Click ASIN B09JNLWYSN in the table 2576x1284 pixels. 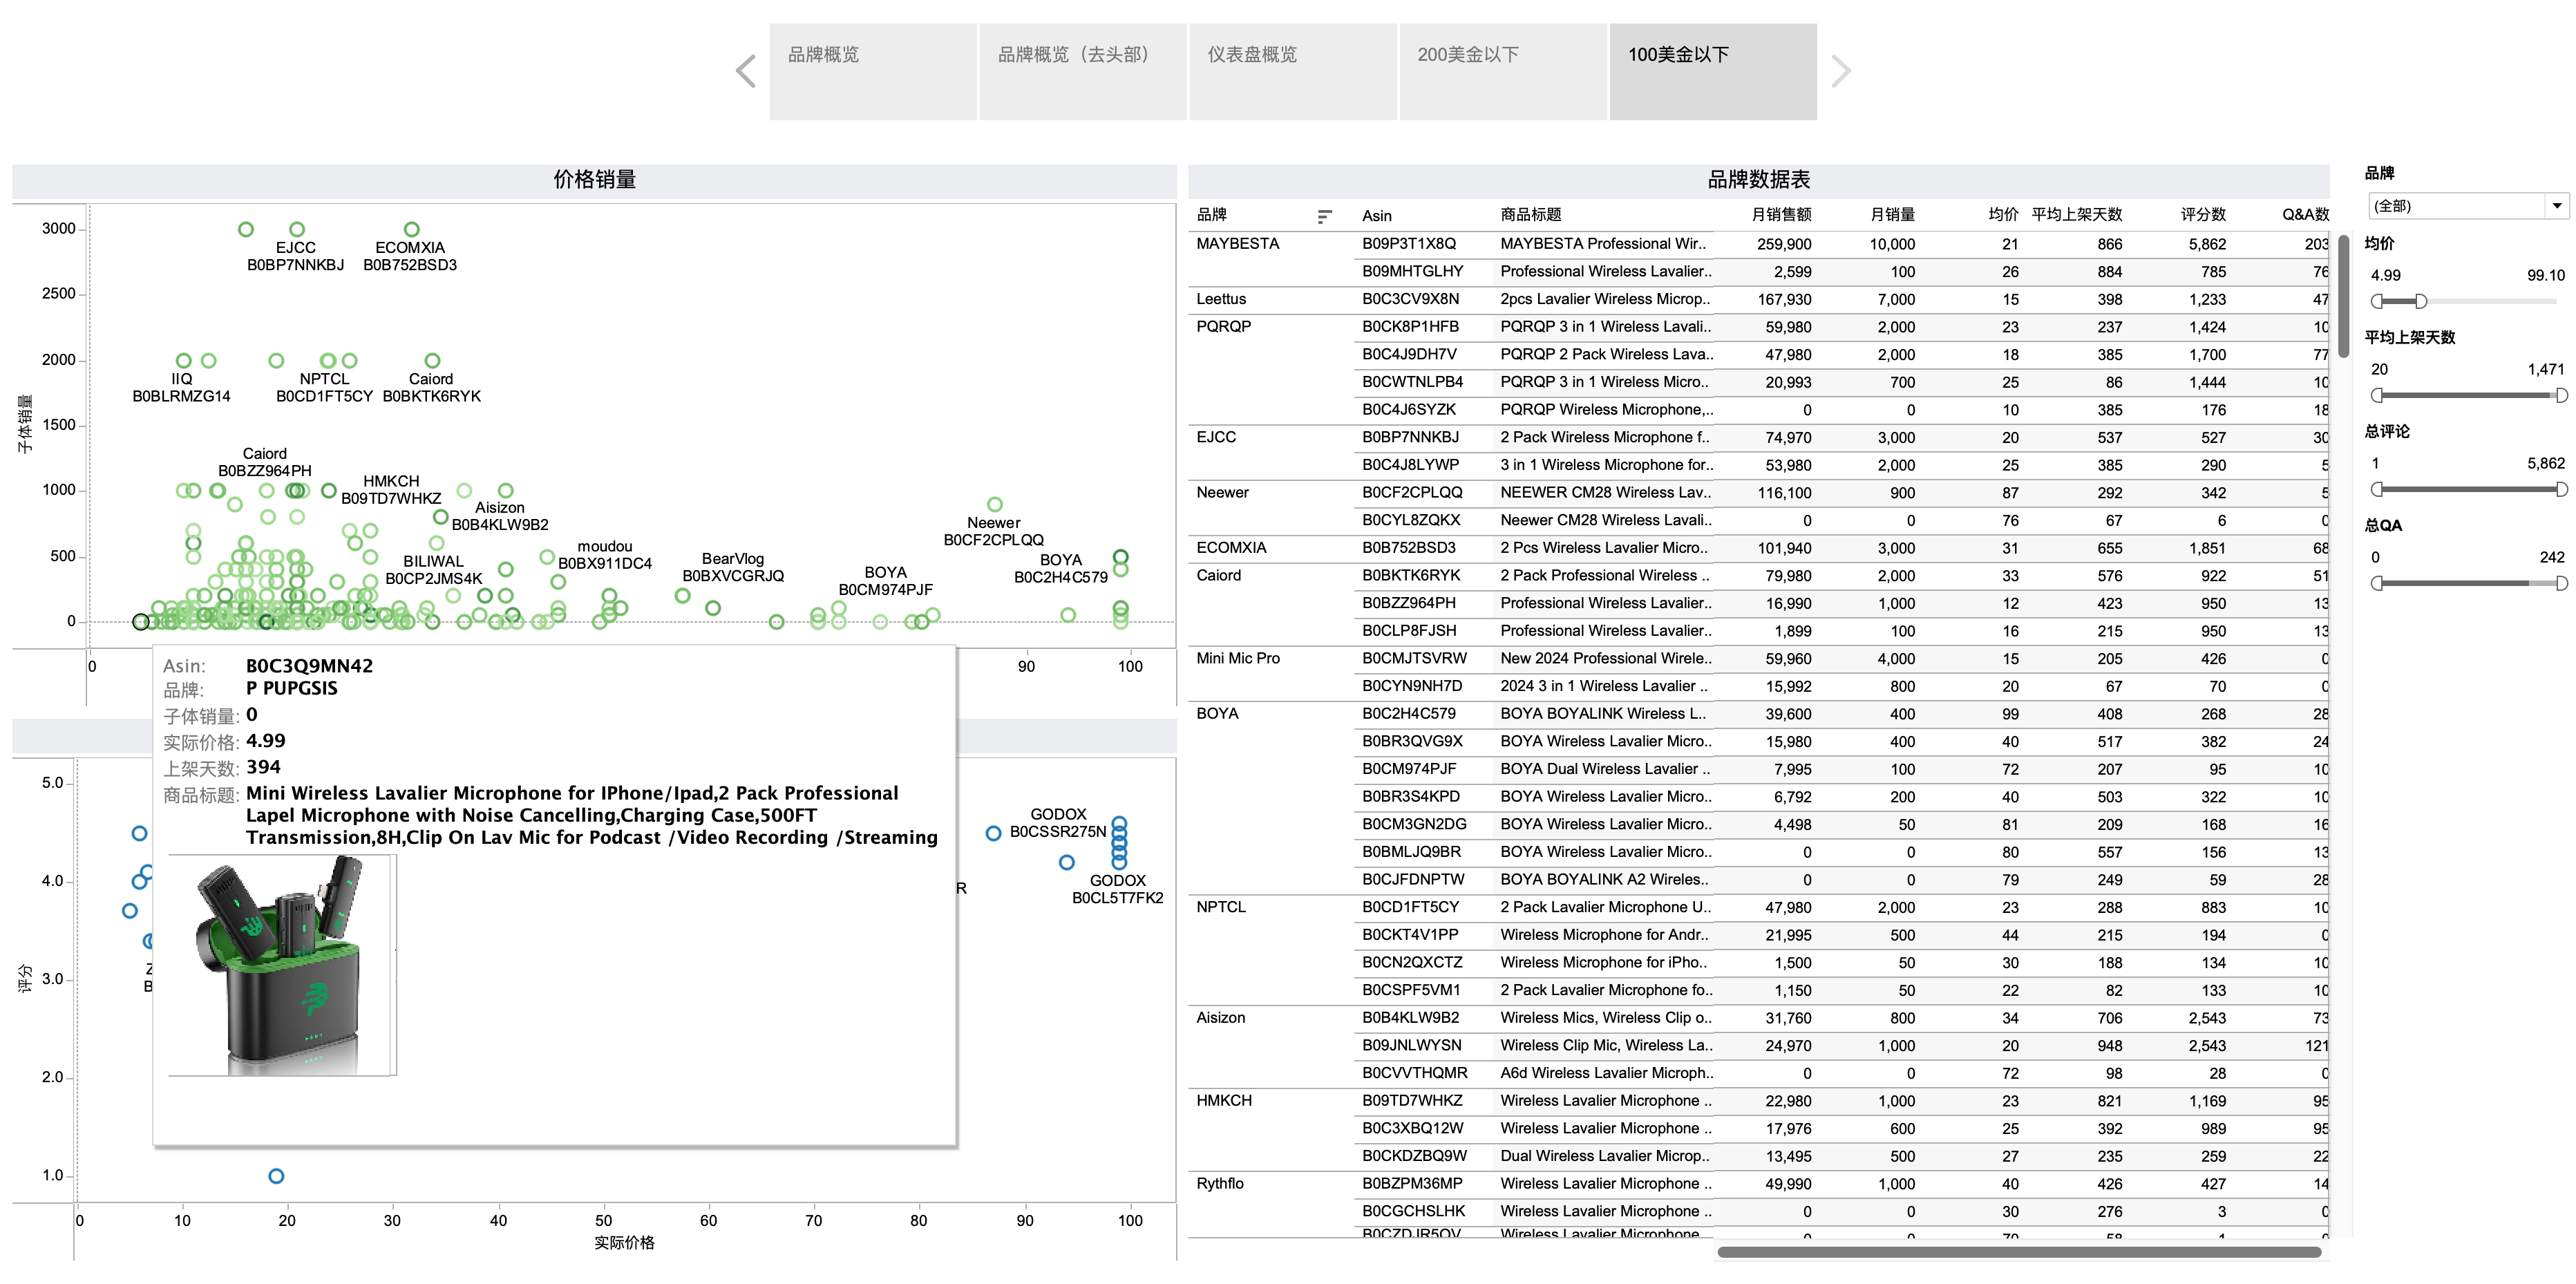1411,1046
